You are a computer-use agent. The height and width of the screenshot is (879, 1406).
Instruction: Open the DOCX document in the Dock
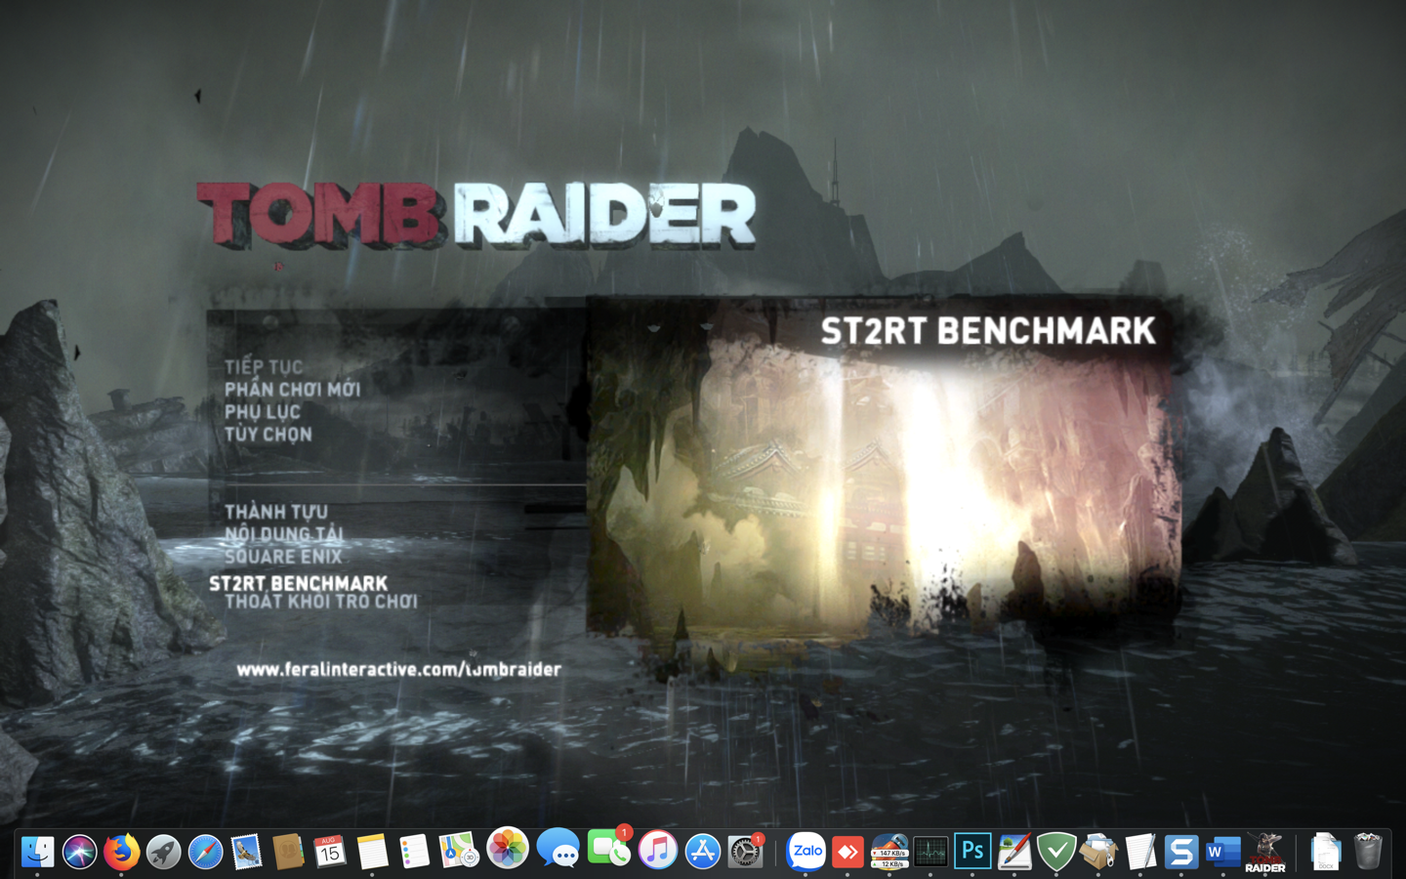click(1325, 851)
